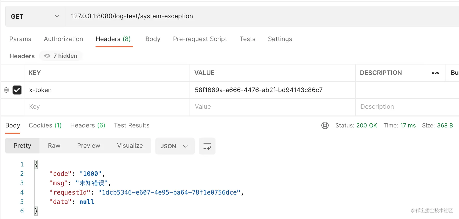Select the Raw response view
The height and width of the screenshot is (219, 459).
54,146
